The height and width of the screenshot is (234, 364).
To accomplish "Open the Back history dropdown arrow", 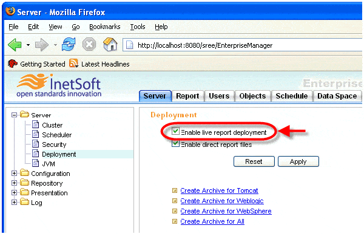I will [x=28, y=45].
